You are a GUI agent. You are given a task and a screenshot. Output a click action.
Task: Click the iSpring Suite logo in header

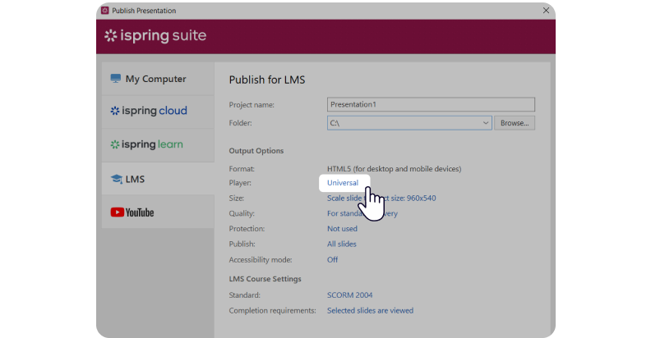[155, 35]
